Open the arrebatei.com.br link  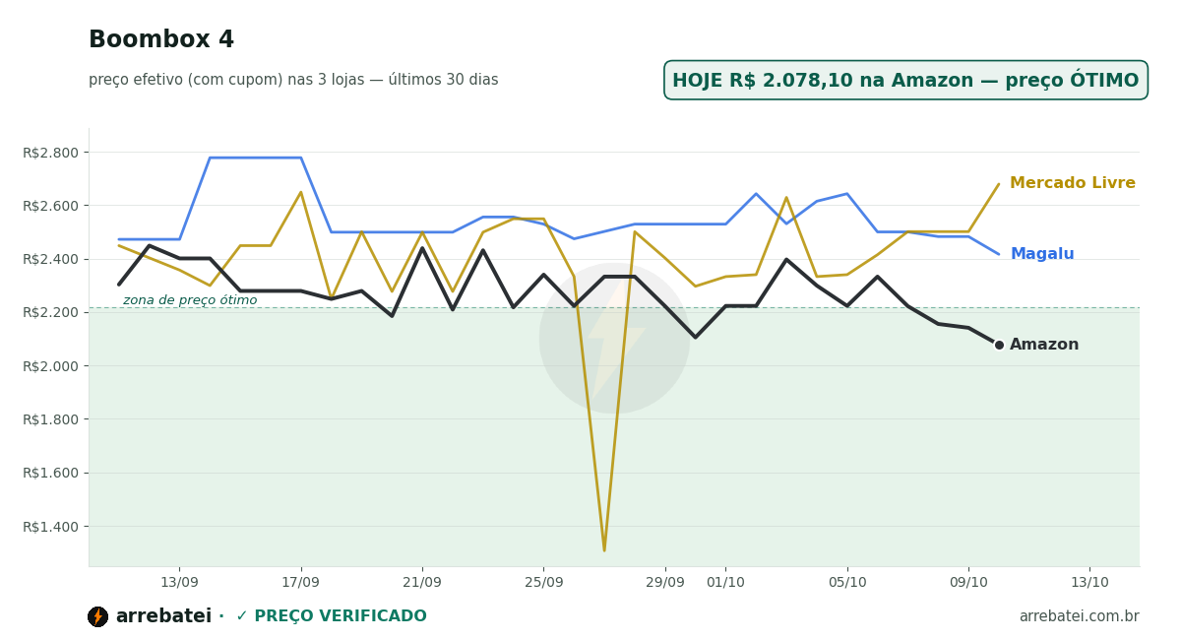pos(1079,616)
